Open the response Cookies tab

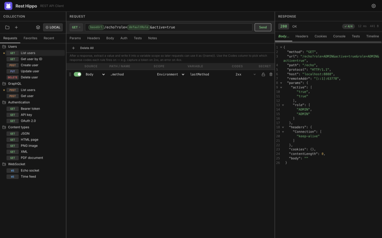(x=320, y=36)
